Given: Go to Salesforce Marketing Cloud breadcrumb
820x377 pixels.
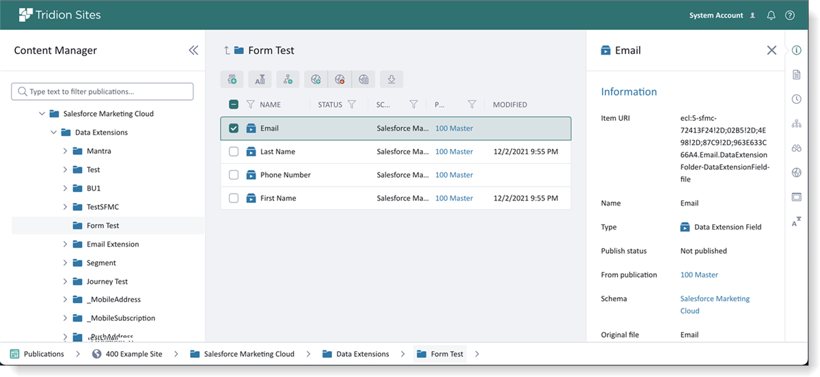Looking at the screenshot, I should pos(242,354).
